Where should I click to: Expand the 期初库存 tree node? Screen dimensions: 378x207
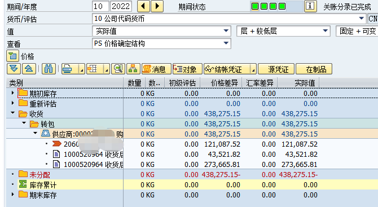(x=13, y=93)
